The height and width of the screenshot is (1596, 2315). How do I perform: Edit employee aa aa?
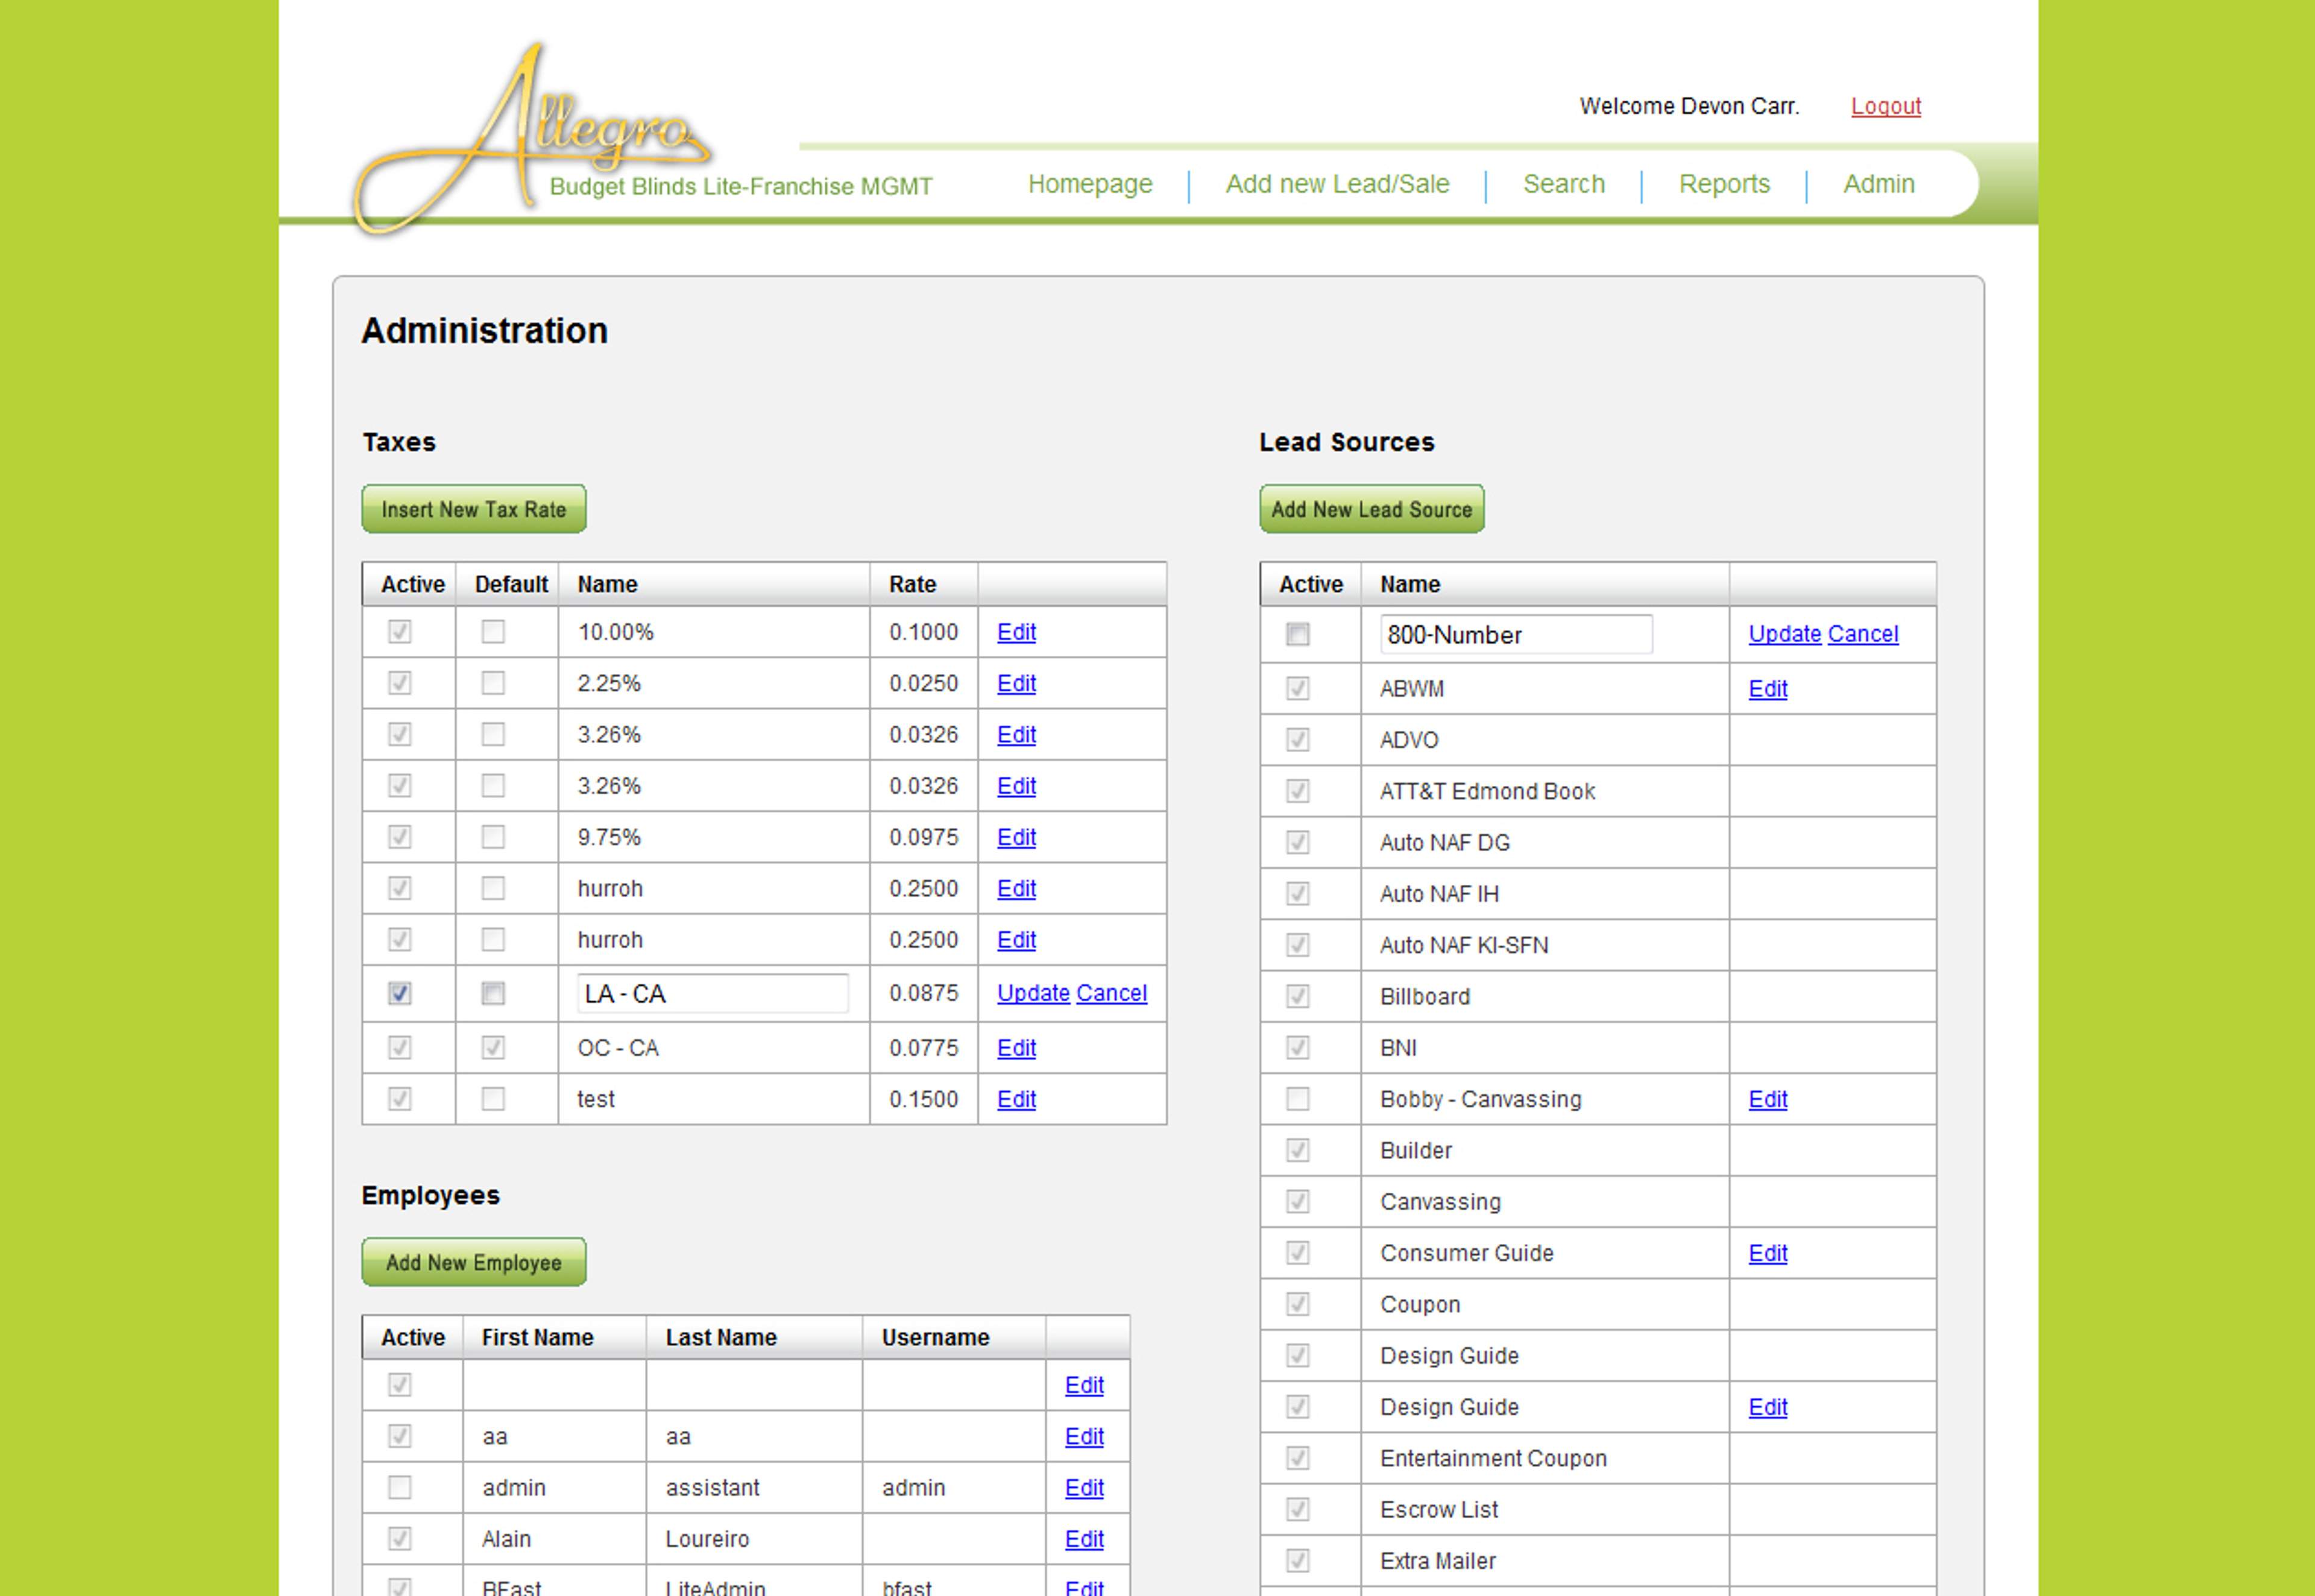coord(1084,1436)
